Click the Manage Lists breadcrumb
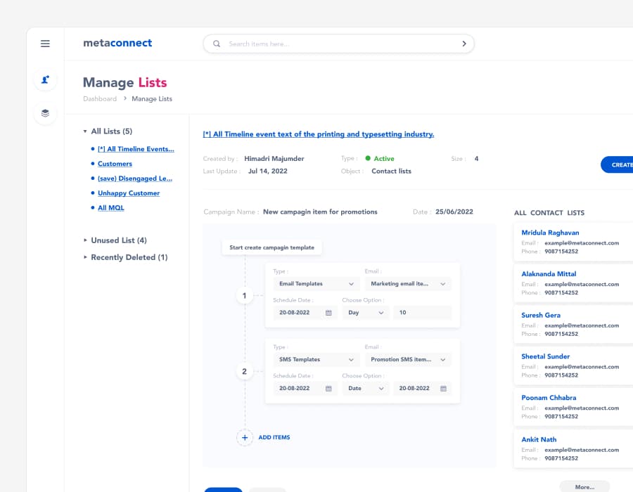633x492 pixels. coord(152,99)
